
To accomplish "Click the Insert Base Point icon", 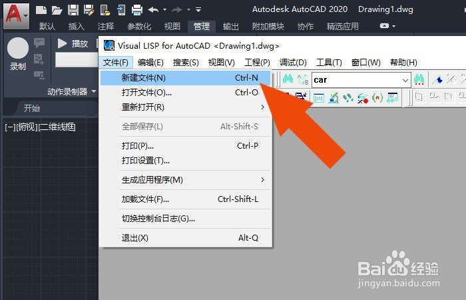I will point(39,59).
